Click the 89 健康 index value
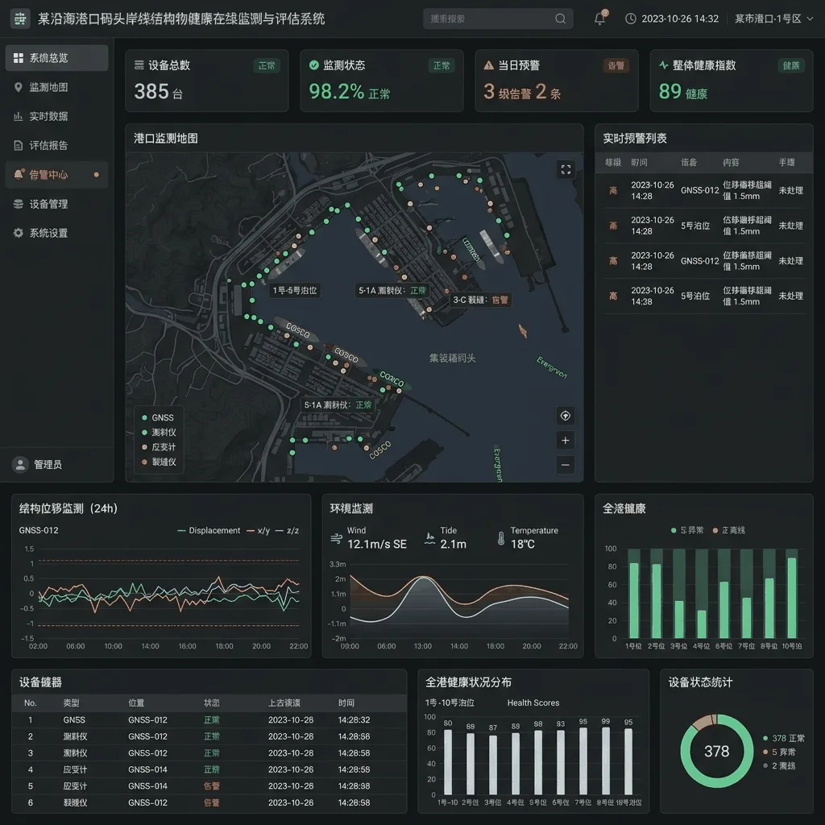This screenshot has height=825, width=825. 683,92
